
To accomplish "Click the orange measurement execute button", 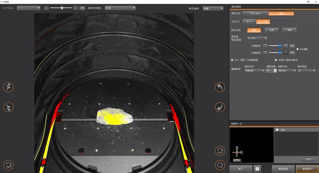I will [307, 169].
